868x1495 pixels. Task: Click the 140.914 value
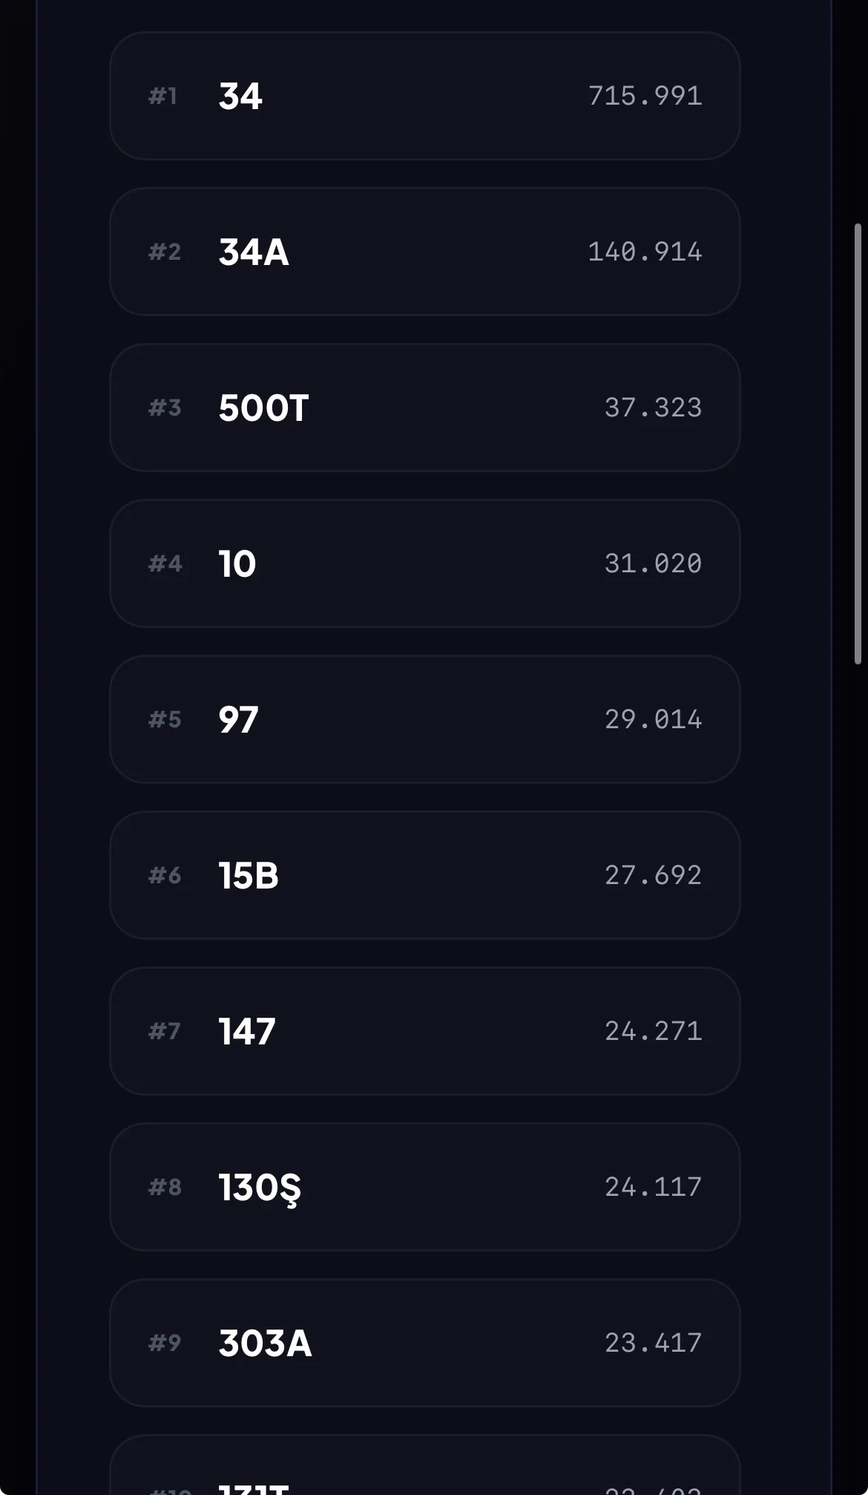tap(645, 252)
